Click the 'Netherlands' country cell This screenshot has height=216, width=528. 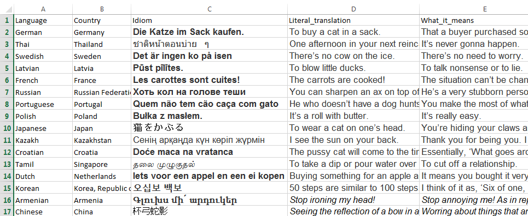point(102,176)
